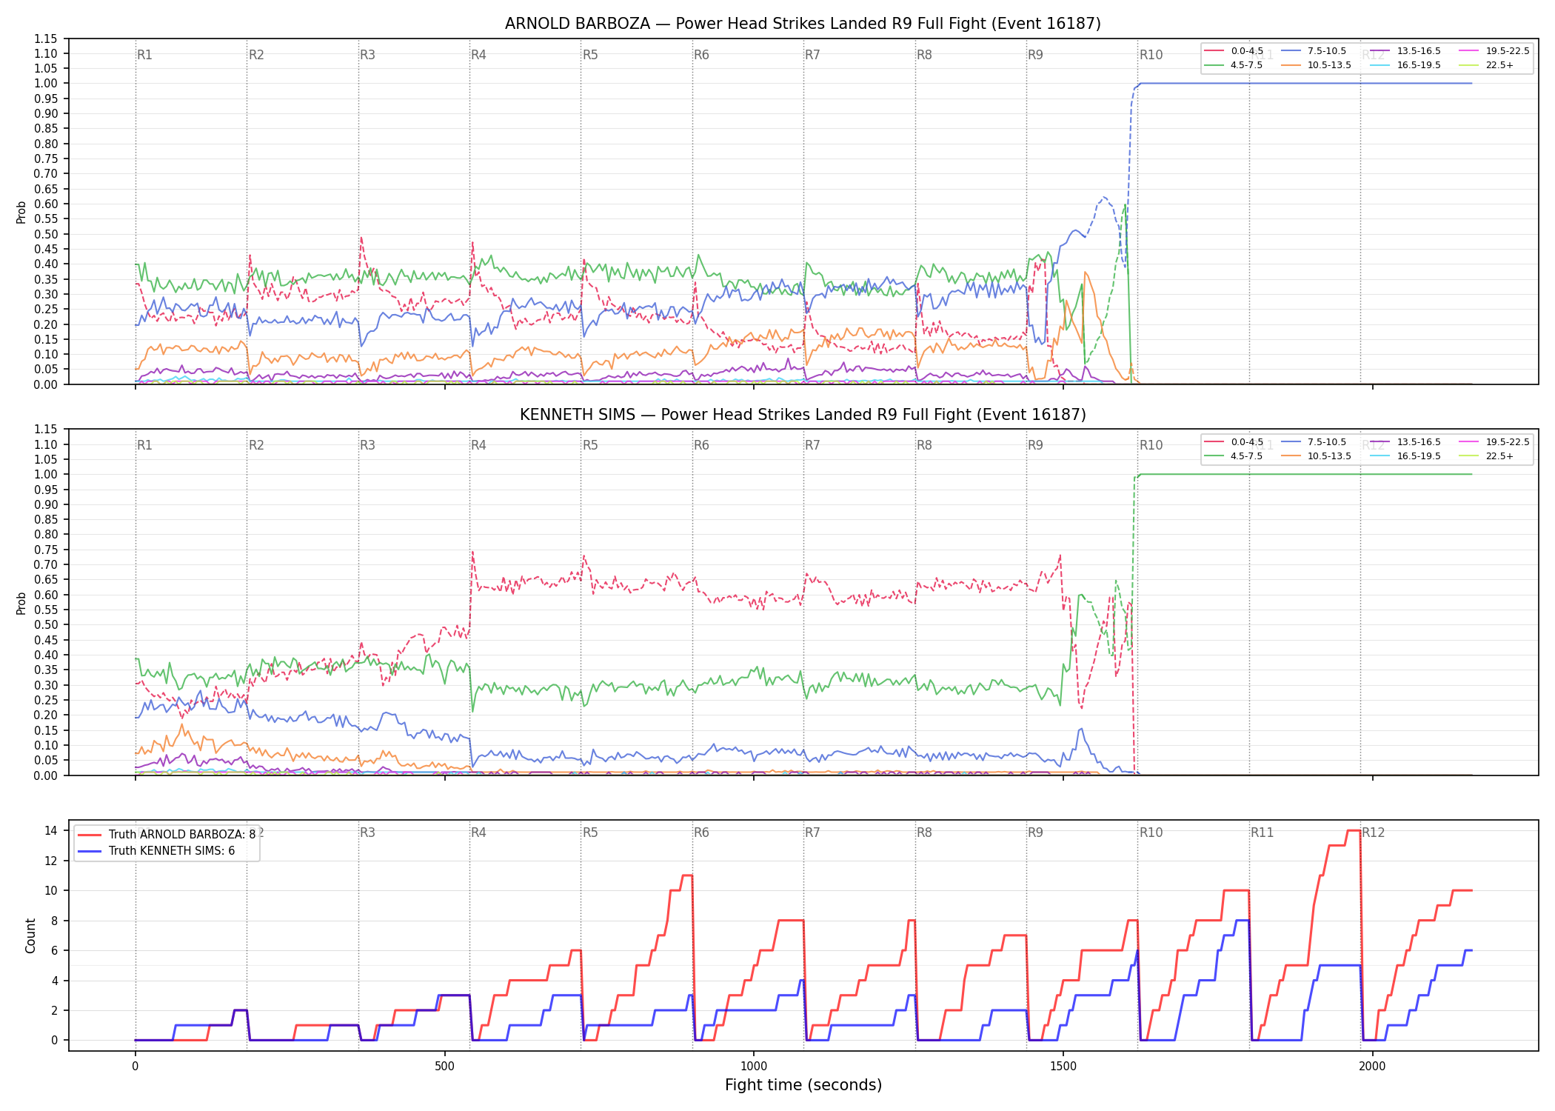This screenshot has width=1555, height=1111.
Task: Click the R9 round marker in Barboza chart
Action: pos(1035,55)
